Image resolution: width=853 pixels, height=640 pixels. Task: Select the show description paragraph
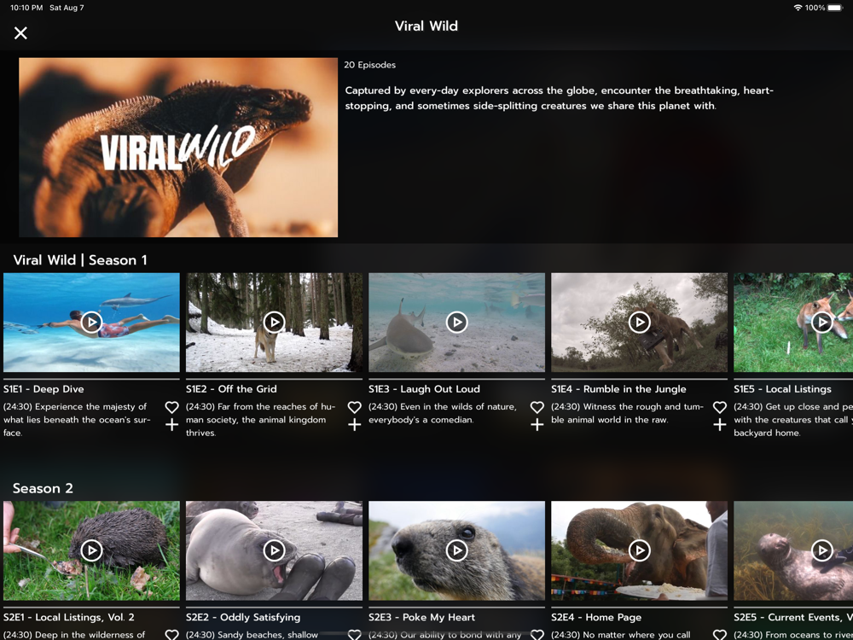pyautogui.click(x=560, y=98)
